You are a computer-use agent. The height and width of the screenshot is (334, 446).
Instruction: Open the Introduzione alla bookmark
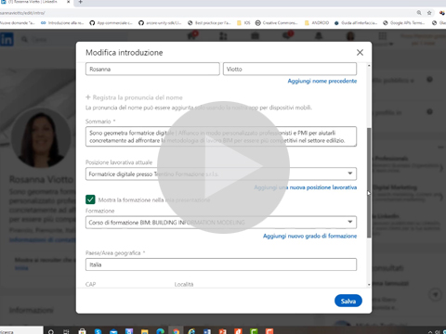click(62, 23)
